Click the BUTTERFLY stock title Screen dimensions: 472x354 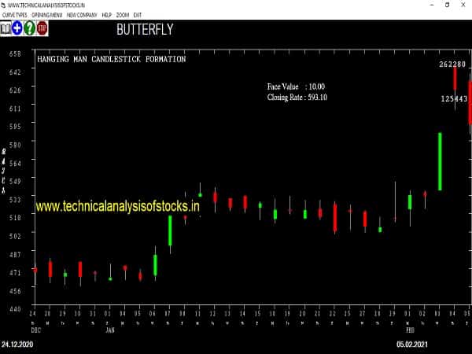(x=144, y=30)
